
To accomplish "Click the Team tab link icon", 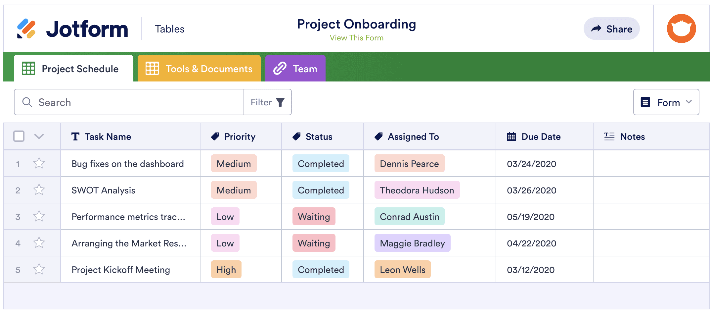I will pyautogui.click(x=280, y=69).
